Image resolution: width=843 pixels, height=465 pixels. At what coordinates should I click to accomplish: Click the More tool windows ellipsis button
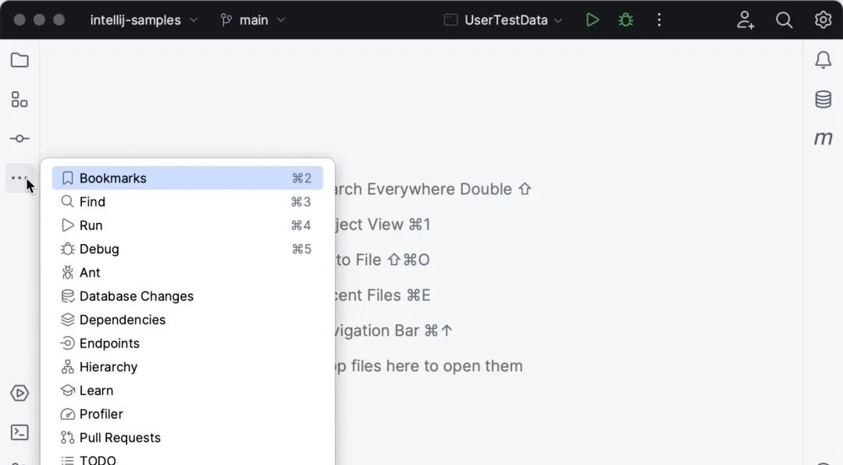[20, 178]
